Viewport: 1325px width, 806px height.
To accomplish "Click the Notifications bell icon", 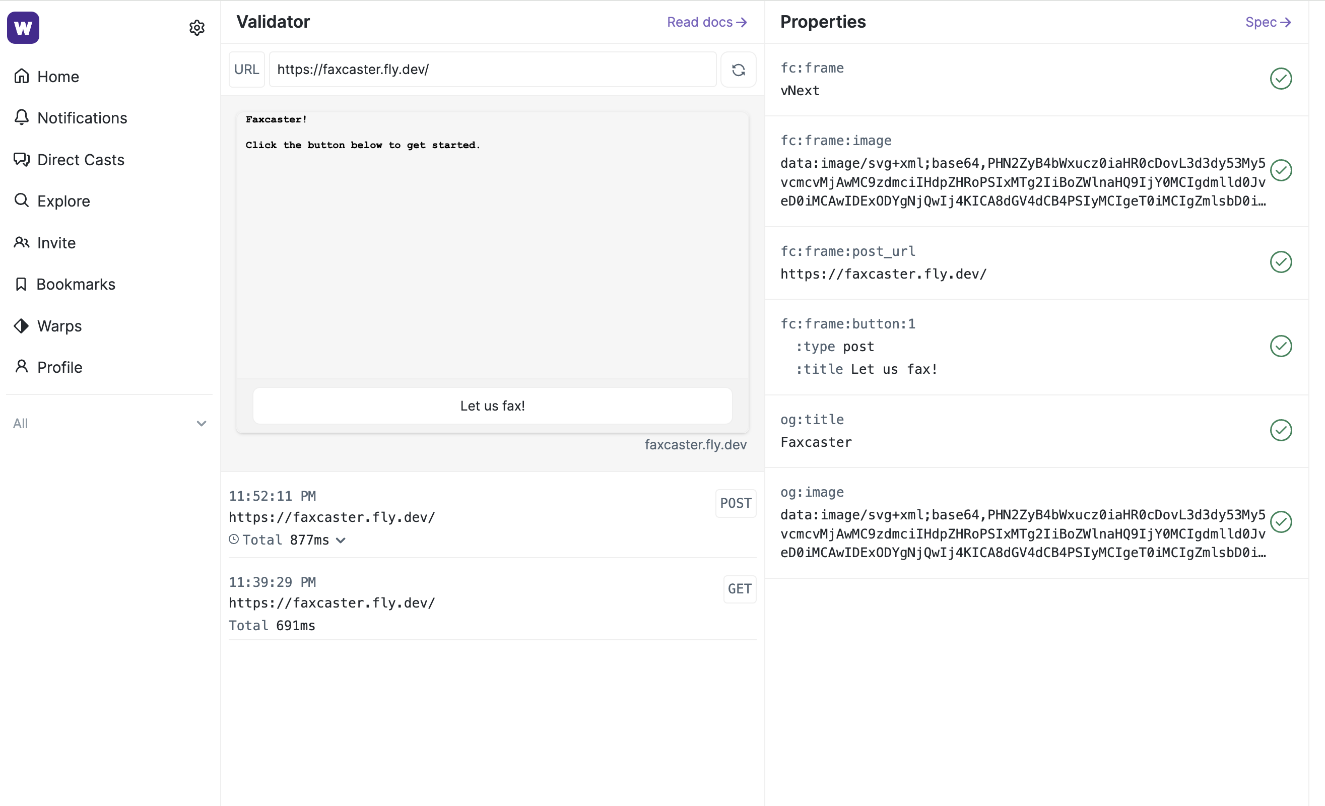I will tap(22, 118).
